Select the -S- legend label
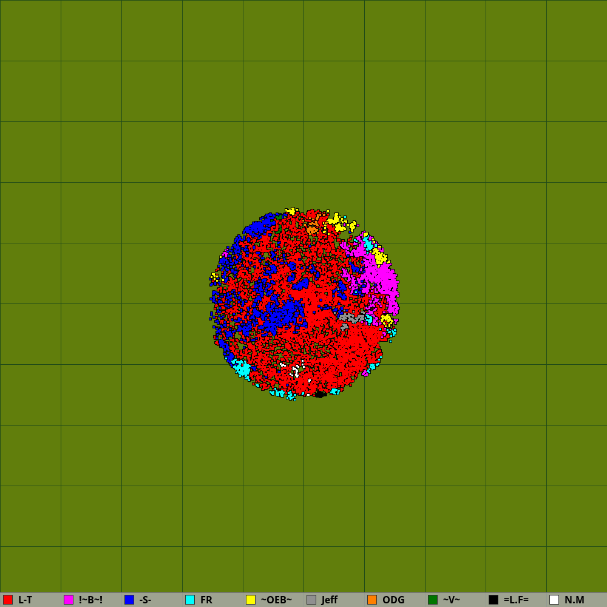 click(145, 600)
